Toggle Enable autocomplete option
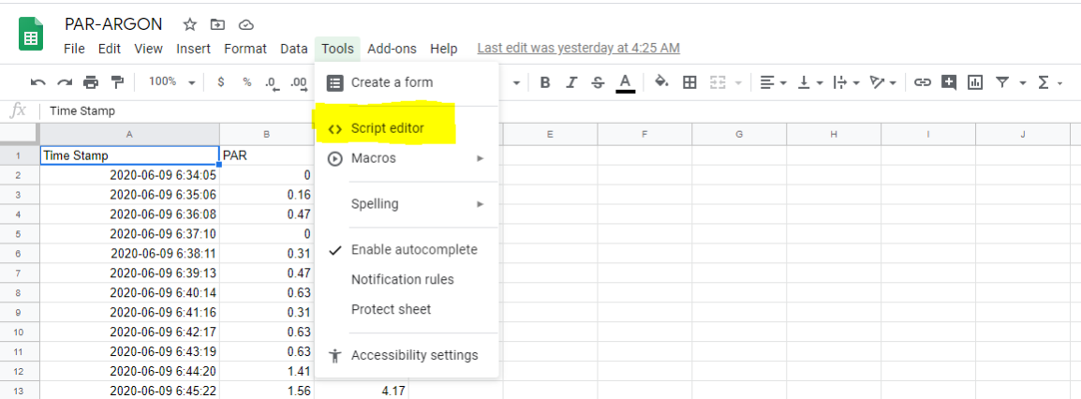This screenshot has height=399, width=1081. 413,250
